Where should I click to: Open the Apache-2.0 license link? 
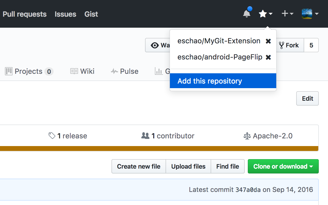(x=268, y=136)
